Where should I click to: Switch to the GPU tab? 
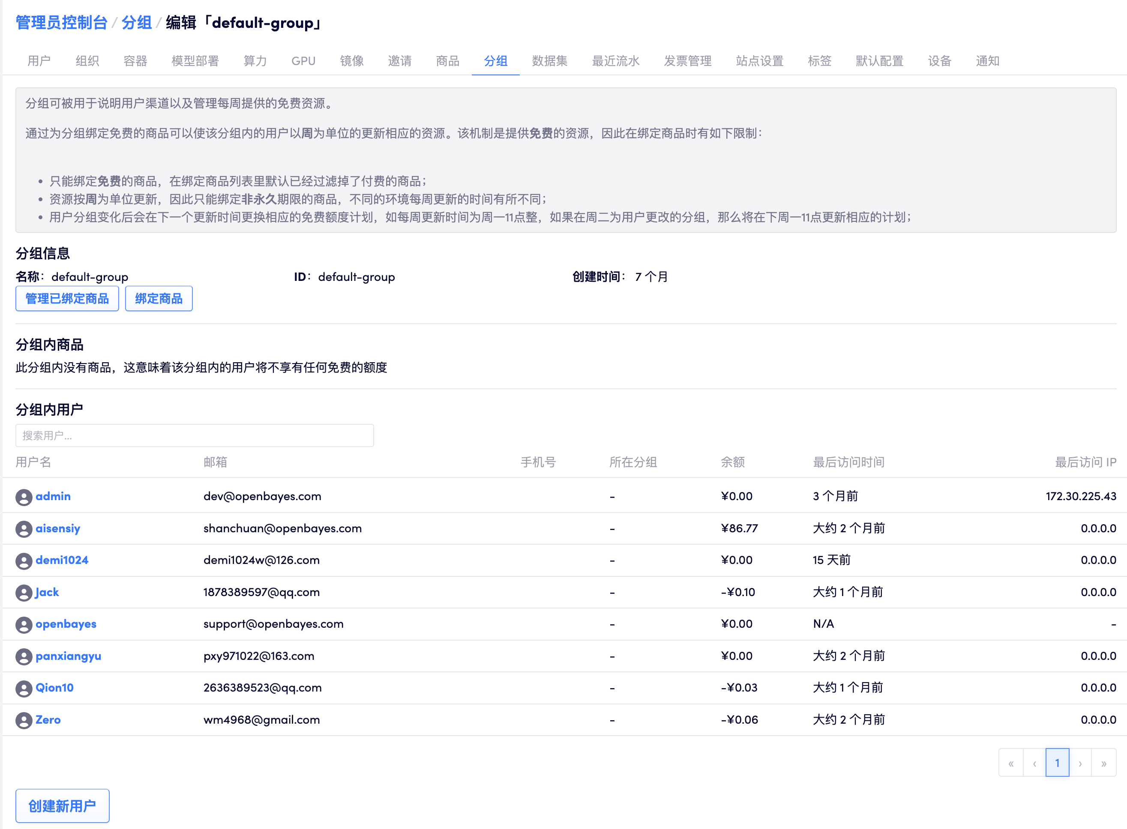pos(303,61)
